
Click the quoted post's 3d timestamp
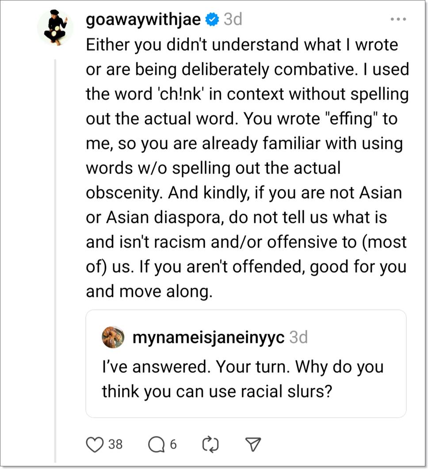pos(298,338)
